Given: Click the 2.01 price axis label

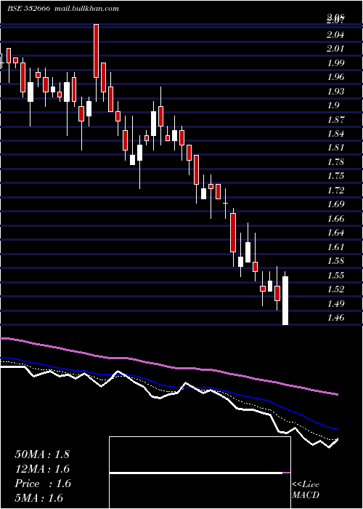Looking at the screenshot, I should 335,49.
